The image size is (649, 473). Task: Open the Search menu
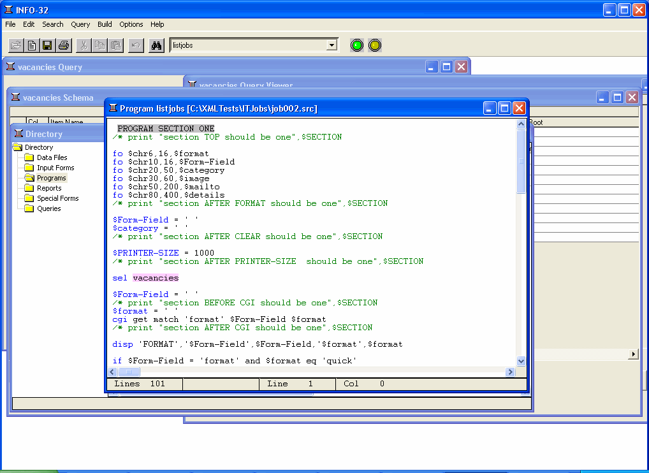coord(52,24)
